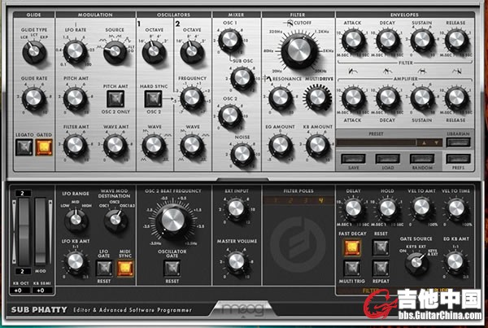Image resolution: width=488 pixels, height=328 pixels.
Task: Toggle the Multi Trig button
Action: pos(352,268)
